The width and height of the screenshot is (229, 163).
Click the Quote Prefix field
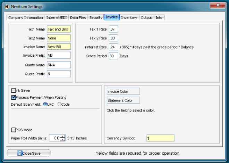[x=59, y=74]
